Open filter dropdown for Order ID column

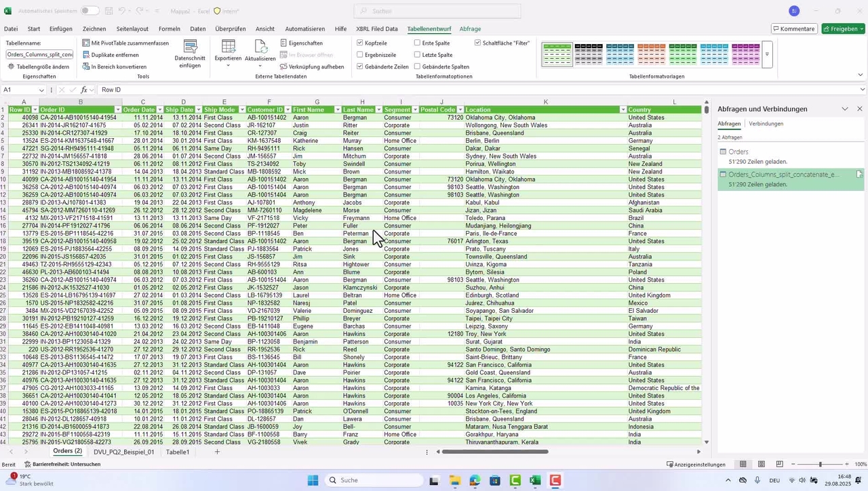pyautogui.click(x=118, y=110)
